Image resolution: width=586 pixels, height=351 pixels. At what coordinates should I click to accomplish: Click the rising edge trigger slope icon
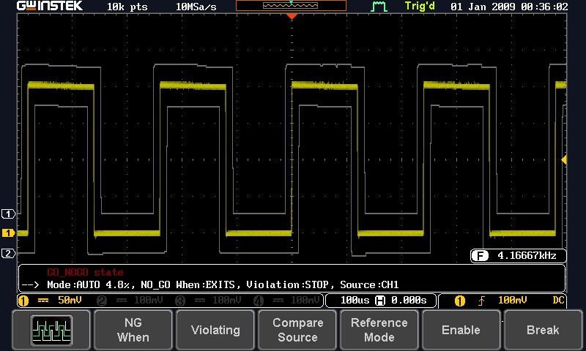[x=481, y=301]
